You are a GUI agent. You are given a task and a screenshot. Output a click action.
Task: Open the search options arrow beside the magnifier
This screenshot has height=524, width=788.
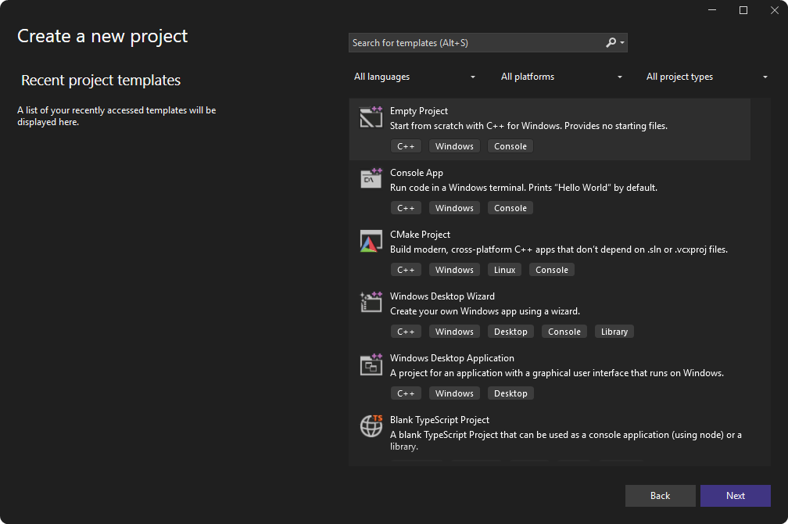click(620, 42)
